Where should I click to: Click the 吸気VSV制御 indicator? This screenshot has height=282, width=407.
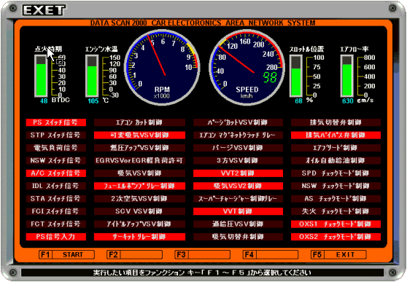(139, 173)
